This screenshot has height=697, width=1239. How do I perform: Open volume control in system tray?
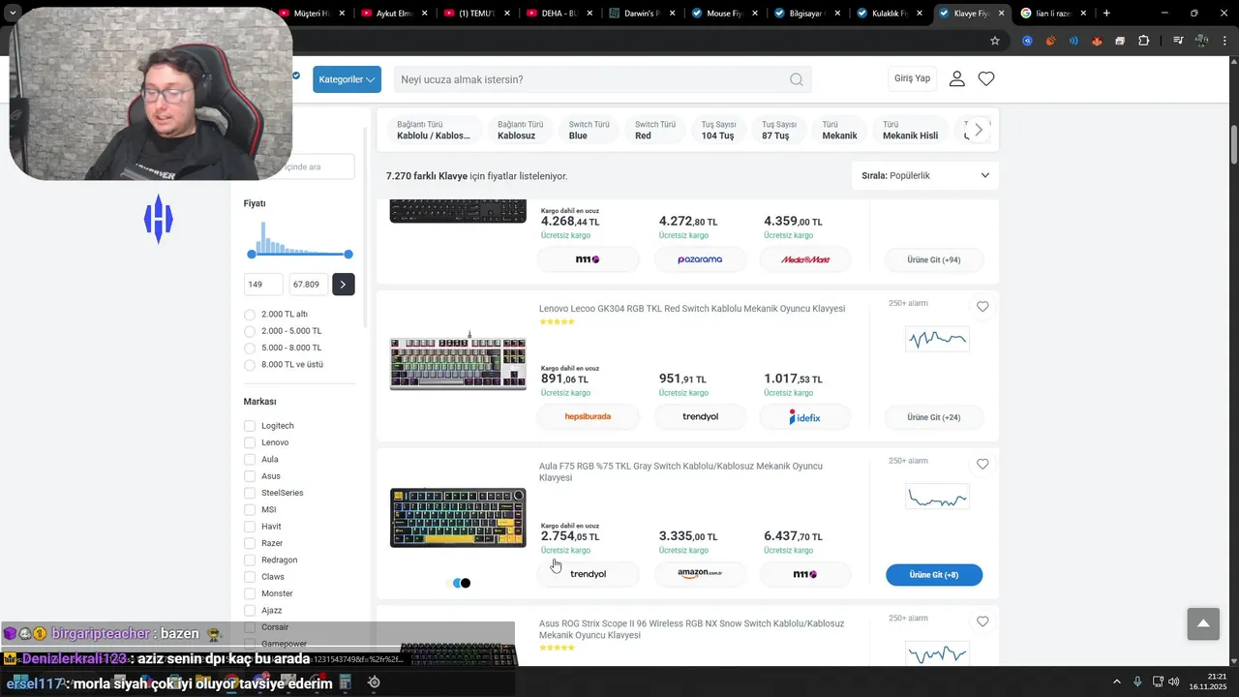click(x=1173, y=682)
